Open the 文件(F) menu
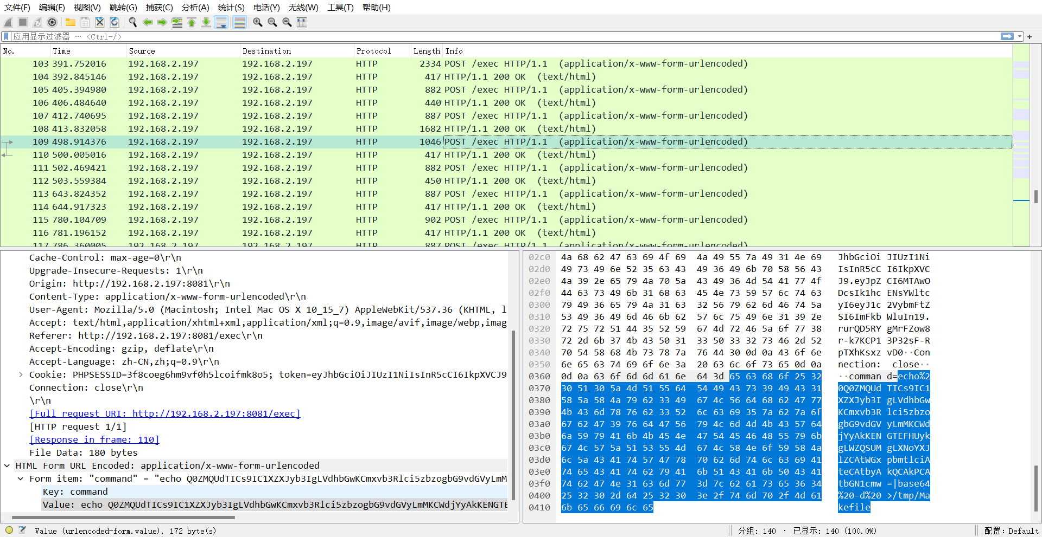Image resolution: width=1042 pixels, height=537 pixels. [17, 7]
